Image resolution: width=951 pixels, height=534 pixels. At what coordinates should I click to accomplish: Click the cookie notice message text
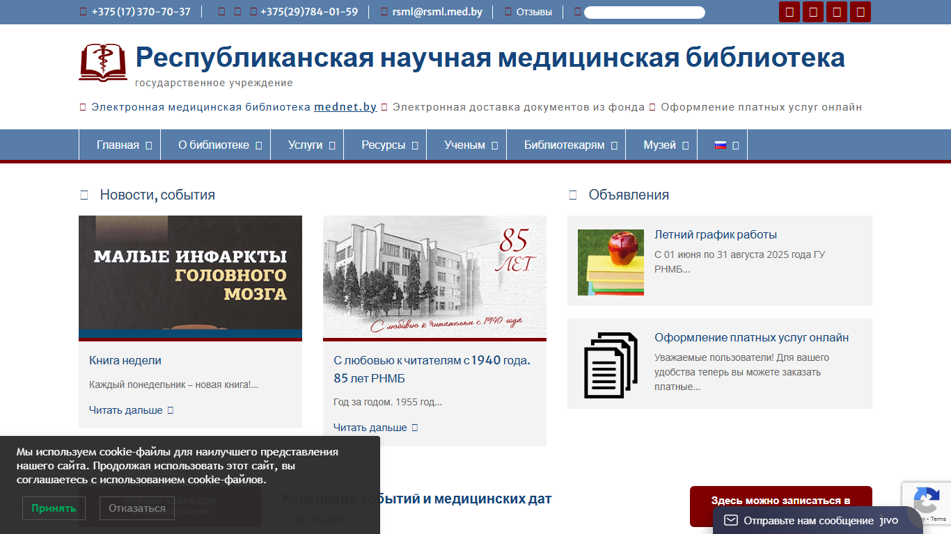coord(178,466)
